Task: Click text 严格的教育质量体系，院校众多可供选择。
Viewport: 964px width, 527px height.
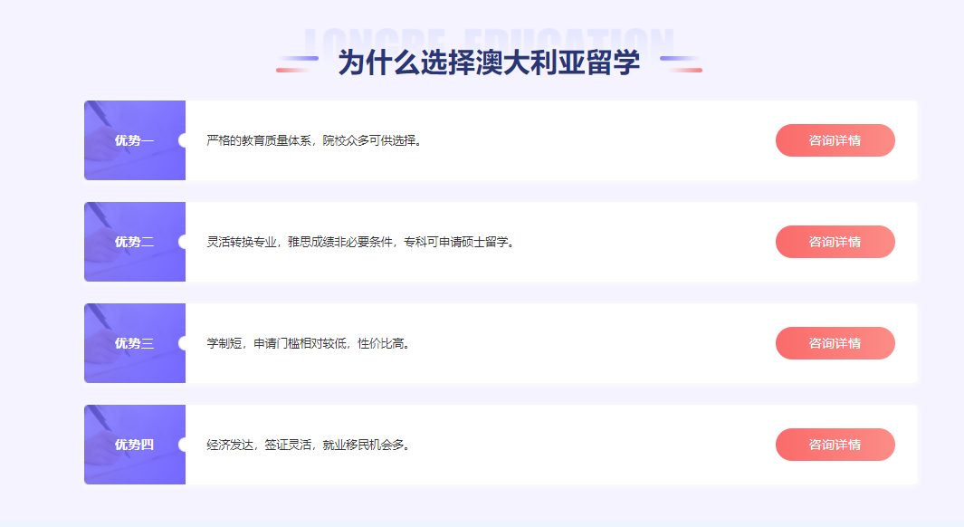Action: 315,141
